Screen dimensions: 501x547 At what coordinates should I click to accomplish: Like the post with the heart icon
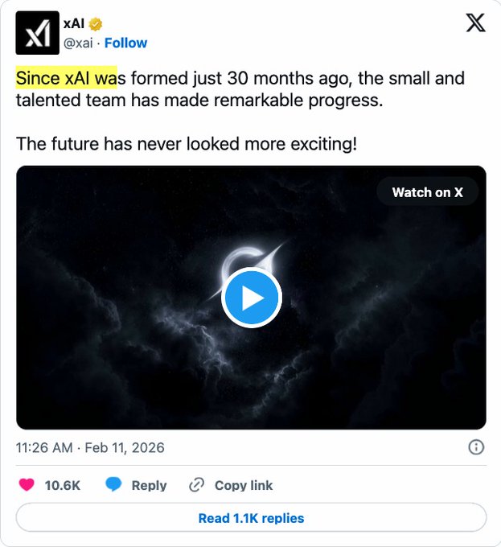coord(27,485)
